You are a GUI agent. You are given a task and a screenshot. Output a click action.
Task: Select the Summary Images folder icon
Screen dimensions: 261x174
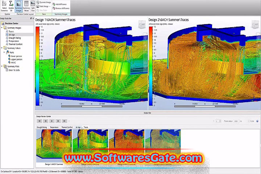point(5,28)
